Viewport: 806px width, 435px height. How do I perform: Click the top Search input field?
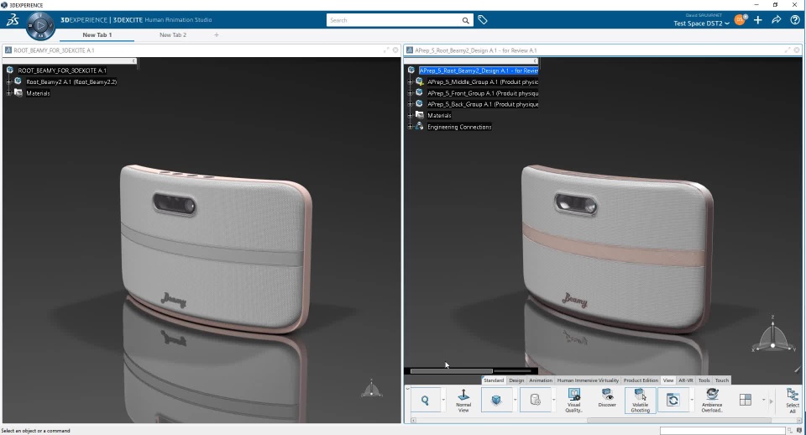[393, 20]
